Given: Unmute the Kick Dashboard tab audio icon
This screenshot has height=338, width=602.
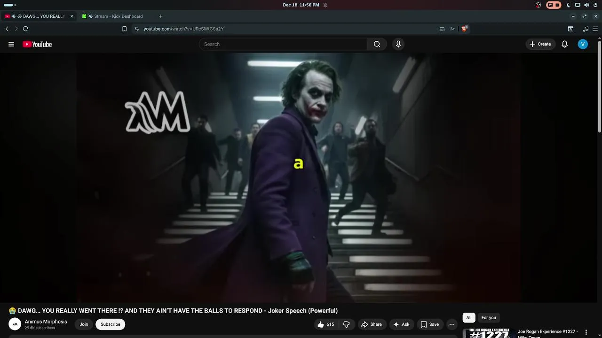Looking at the screenshot, I should click(90, 16).
